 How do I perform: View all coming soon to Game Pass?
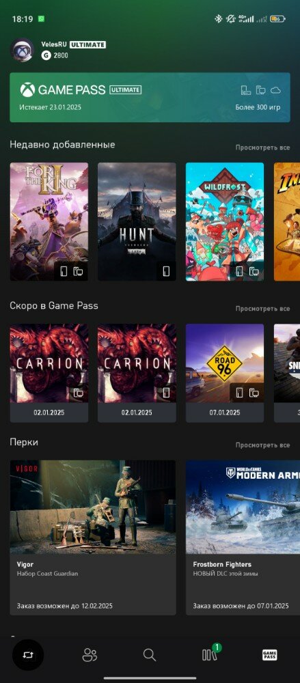point(262,309)
